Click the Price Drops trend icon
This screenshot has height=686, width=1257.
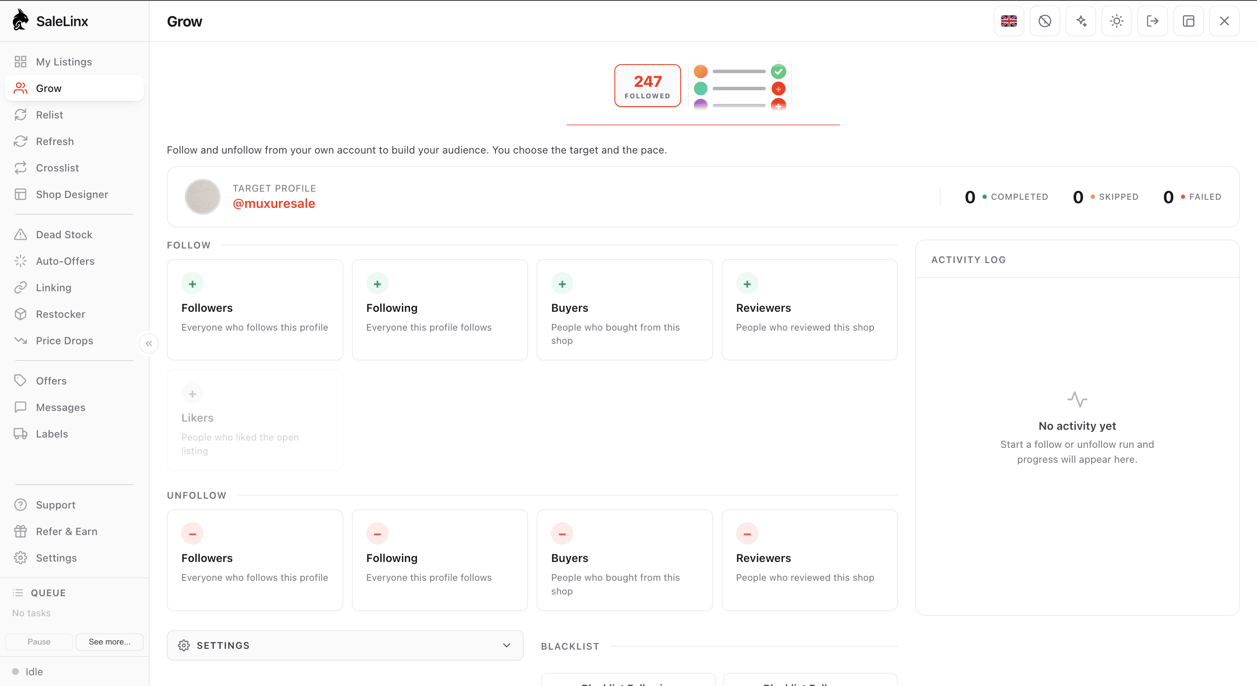pos(21,340)
